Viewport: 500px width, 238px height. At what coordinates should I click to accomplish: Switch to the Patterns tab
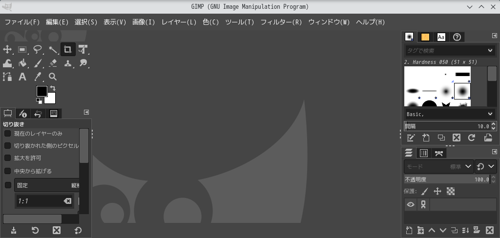tap(425, 37)
